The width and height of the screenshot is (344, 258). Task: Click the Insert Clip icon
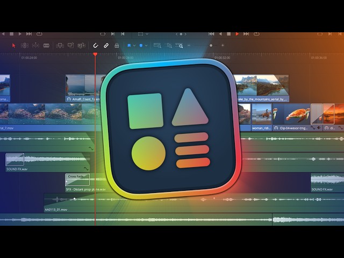[60, 45]
